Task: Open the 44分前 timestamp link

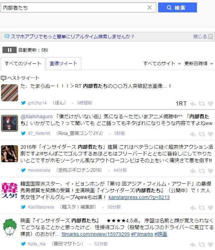Action: coord(120,170)
